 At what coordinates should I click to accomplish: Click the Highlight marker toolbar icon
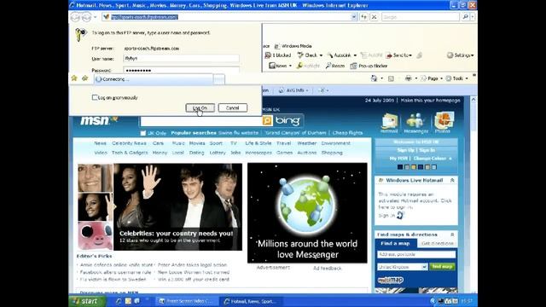(x=299, y=66)
